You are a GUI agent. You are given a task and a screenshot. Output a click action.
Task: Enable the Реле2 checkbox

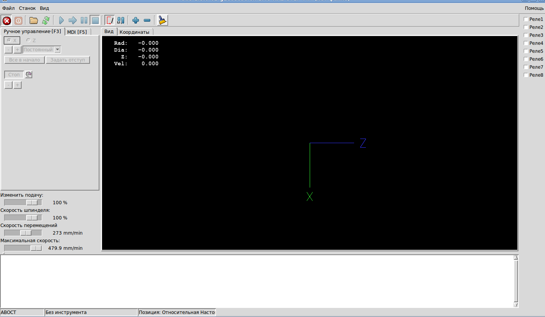click(526, 27)
